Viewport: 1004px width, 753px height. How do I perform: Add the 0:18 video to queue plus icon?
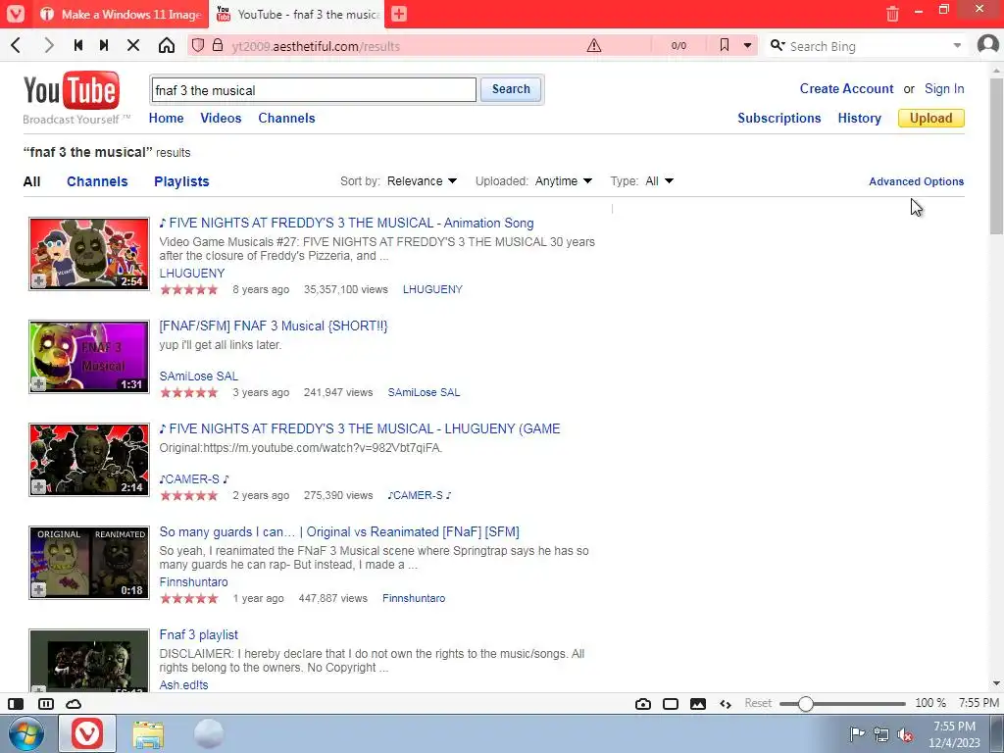coord(38,590)
